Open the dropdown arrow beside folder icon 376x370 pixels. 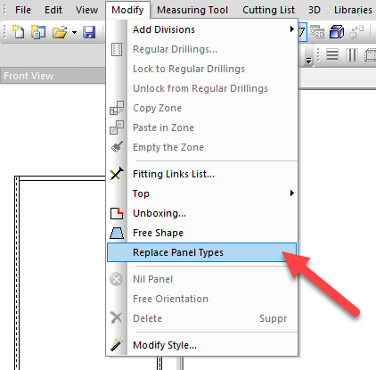[74, 32]
